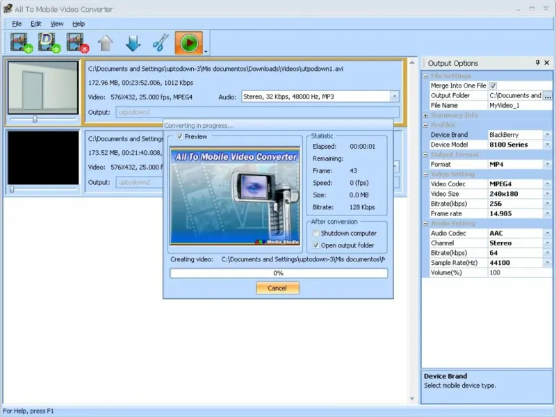Screen dimensions: 556x417
Task: Expand the Summary Info section
Action: click(425, 115)
